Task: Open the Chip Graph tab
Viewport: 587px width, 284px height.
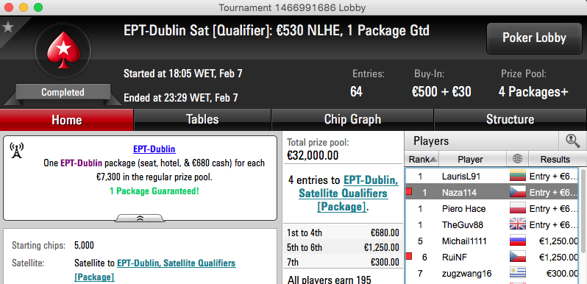Action: (x=352, y=119)
